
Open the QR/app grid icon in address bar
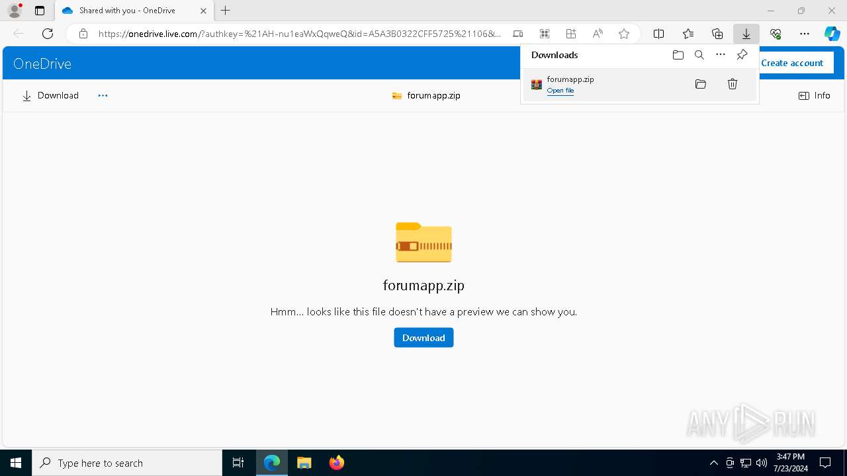(x=545, y=34)
